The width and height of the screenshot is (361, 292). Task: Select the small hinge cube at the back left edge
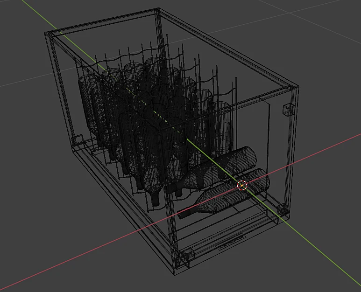coord(78,139)
